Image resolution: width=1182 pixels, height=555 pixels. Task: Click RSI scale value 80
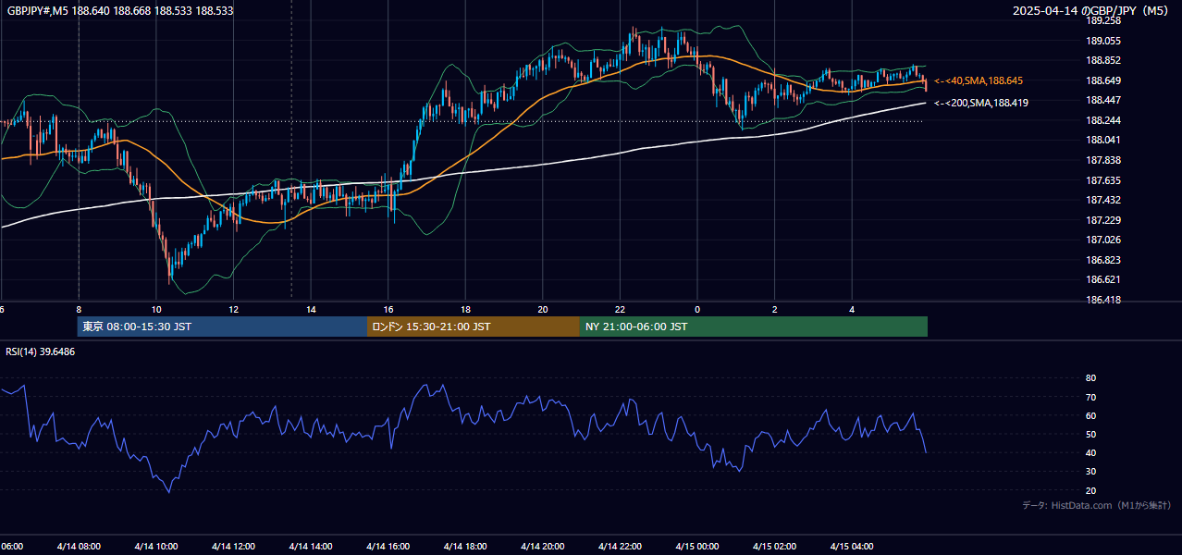point(1091,378)
